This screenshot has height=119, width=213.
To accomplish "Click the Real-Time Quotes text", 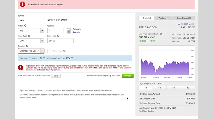I will point(146,111).
